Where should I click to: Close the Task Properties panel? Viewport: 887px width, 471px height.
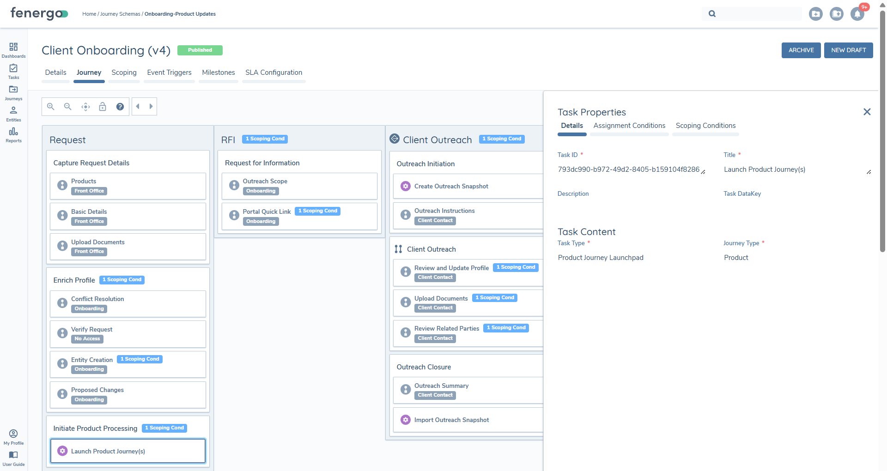pos(867,112)
